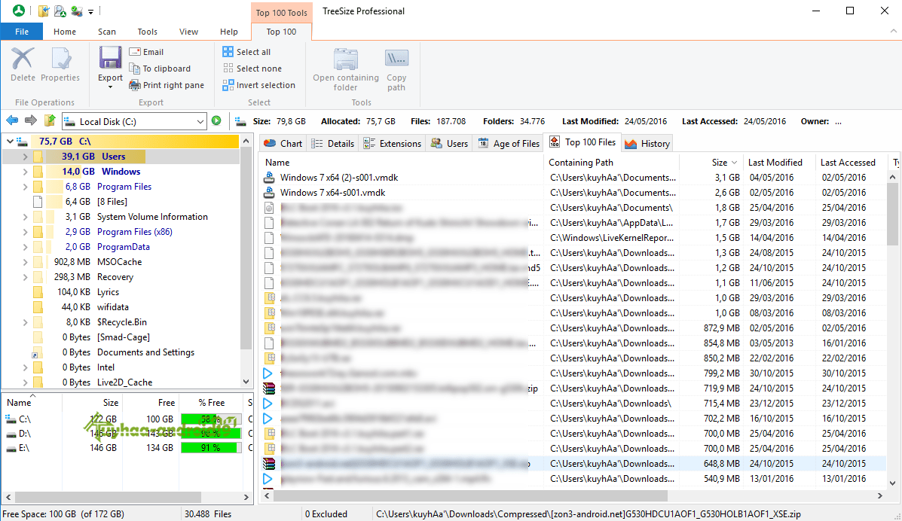Select drive C:\ in the drive list
This screenshot has width=902, height=521.
[x=25, y=419]
